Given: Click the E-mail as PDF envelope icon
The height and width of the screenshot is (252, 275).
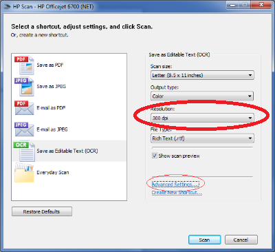Looking at the screenshot, I should [24, 108].
